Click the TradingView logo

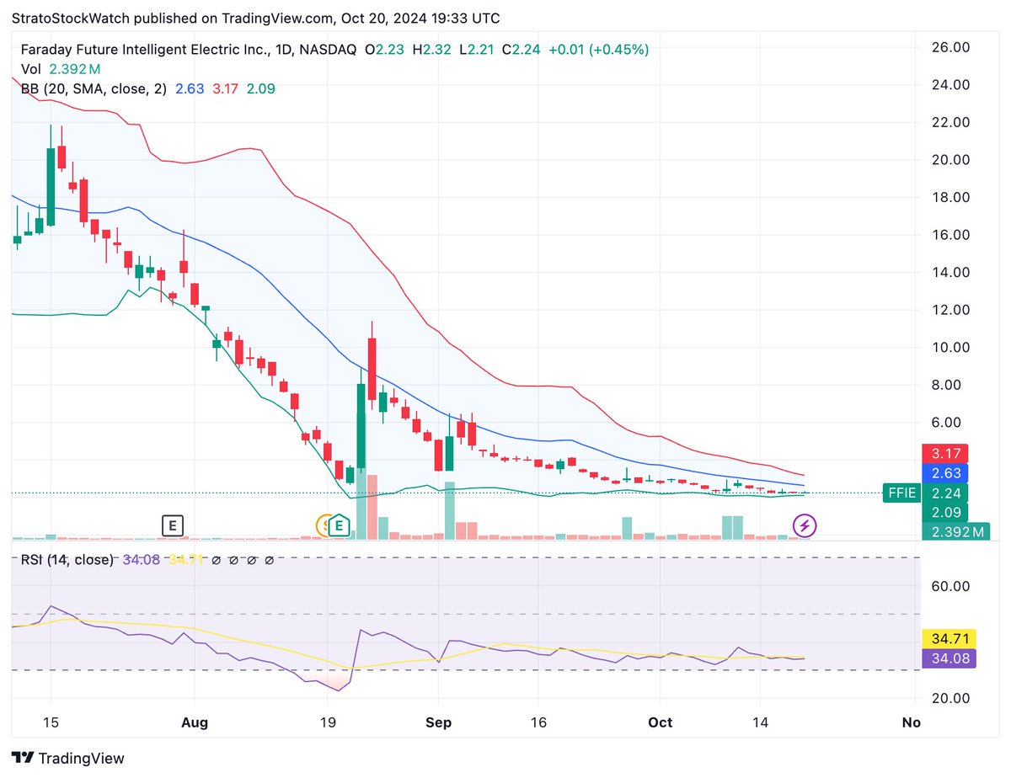coord(69,758)
